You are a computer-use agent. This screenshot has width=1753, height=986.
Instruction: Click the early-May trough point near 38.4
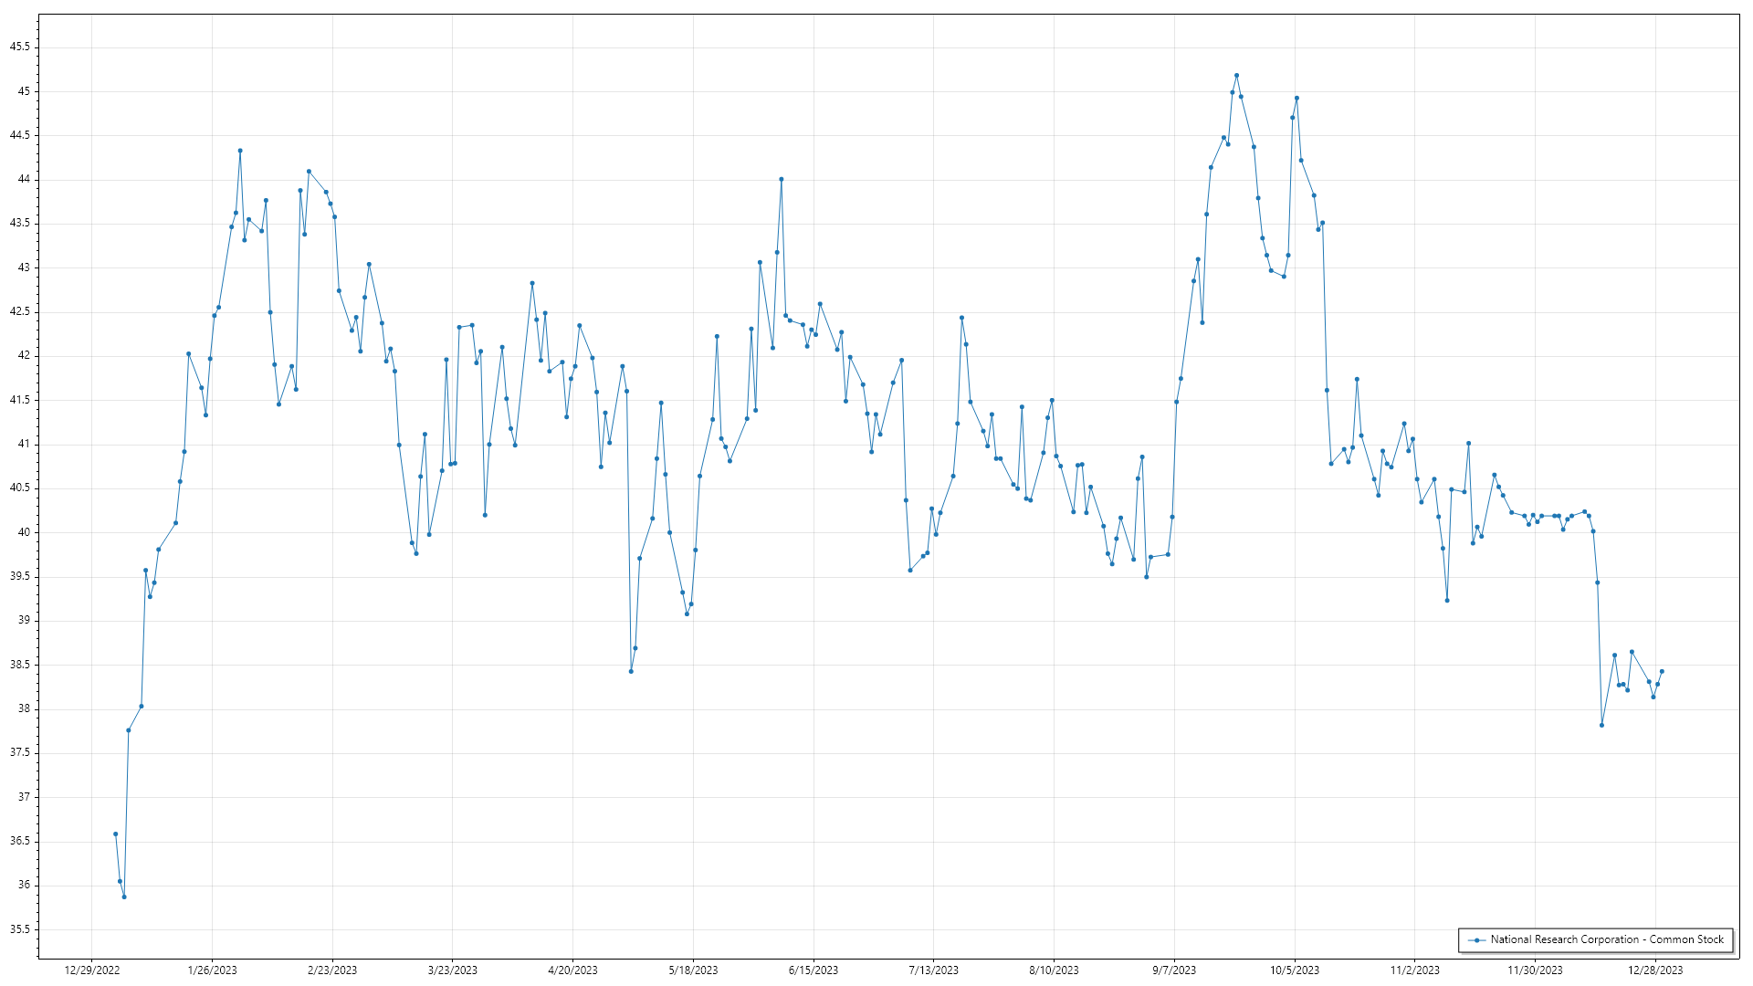(631, 671)
